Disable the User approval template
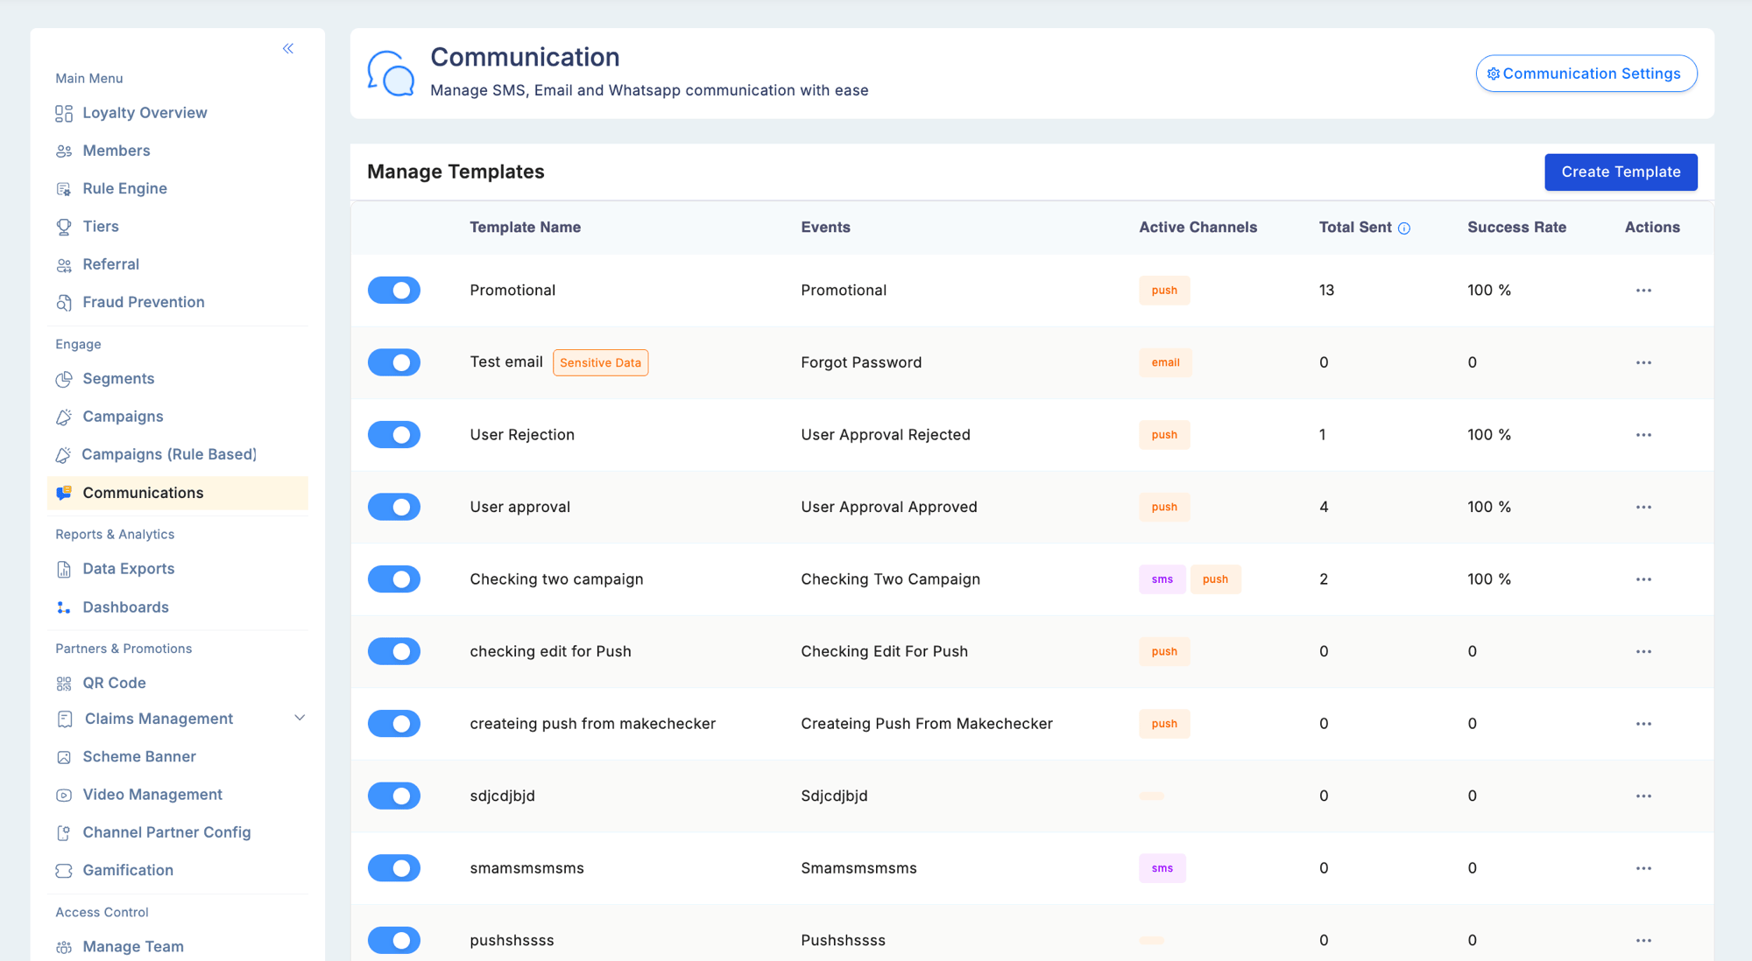This screenshot has width=1752, height=961. coord(394,507)
